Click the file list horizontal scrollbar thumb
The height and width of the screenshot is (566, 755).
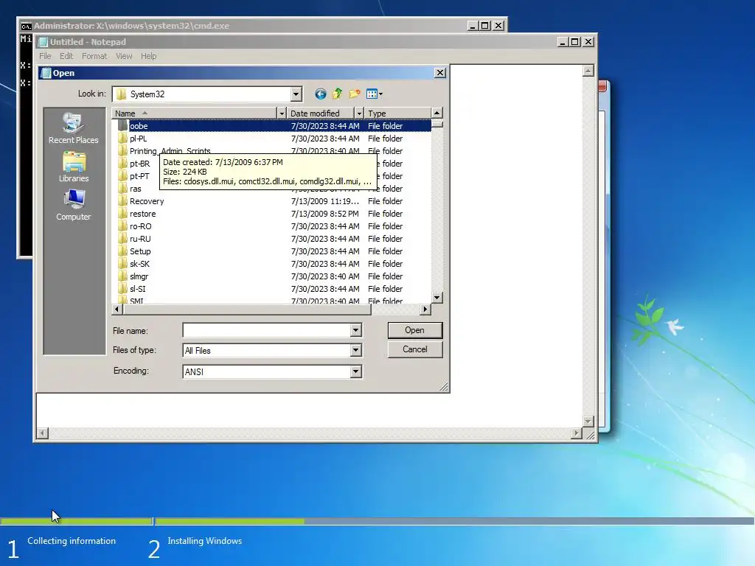coord(247,309)
